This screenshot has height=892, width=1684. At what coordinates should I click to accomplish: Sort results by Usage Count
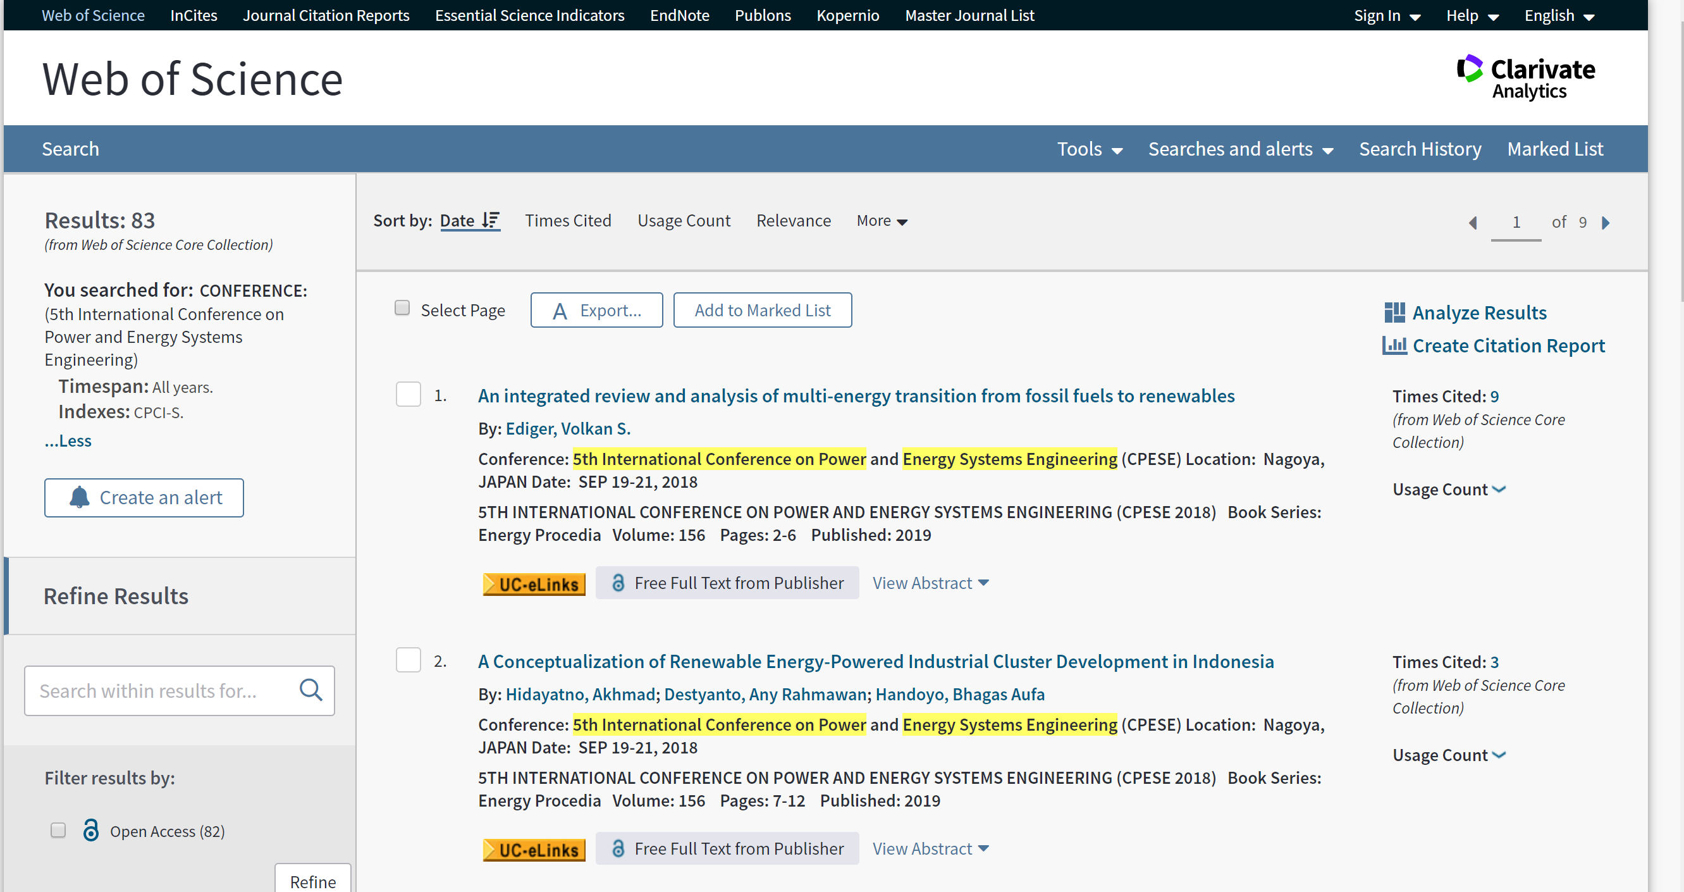tap(683, 221)
